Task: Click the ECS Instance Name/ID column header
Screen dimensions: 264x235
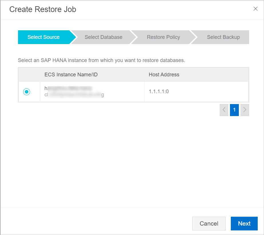Action: (71, 75)
